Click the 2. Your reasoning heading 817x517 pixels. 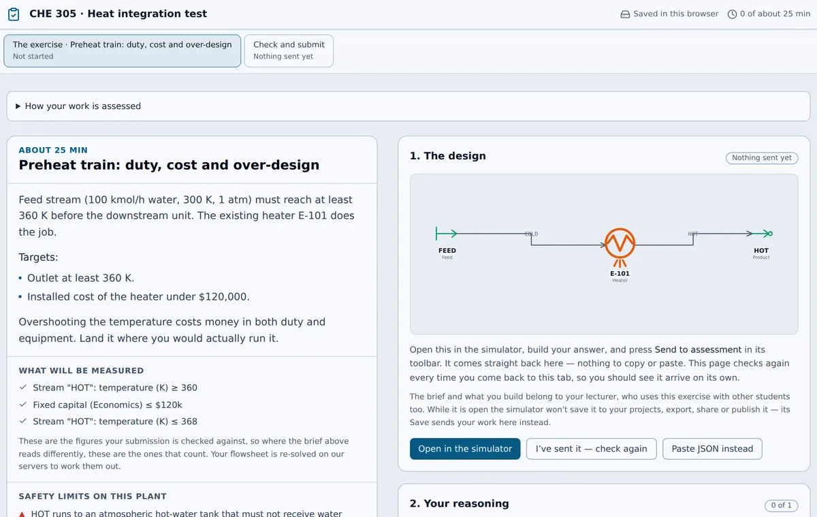pos(460,503)
